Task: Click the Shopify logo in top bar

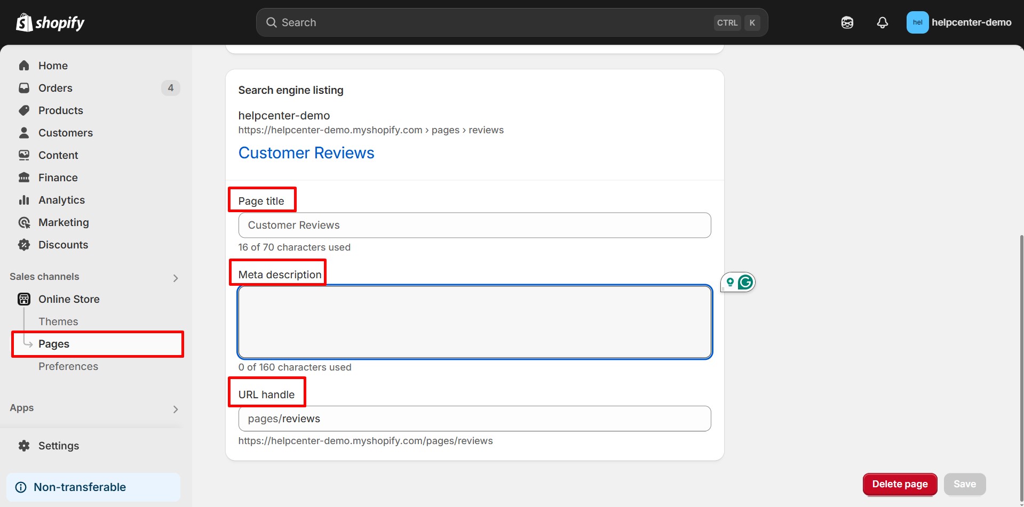Action: coord(50,22)
